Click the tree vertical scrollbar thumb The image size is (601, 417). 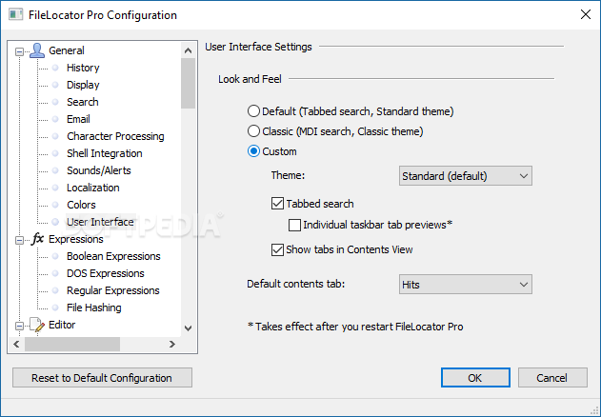[189, 83]
